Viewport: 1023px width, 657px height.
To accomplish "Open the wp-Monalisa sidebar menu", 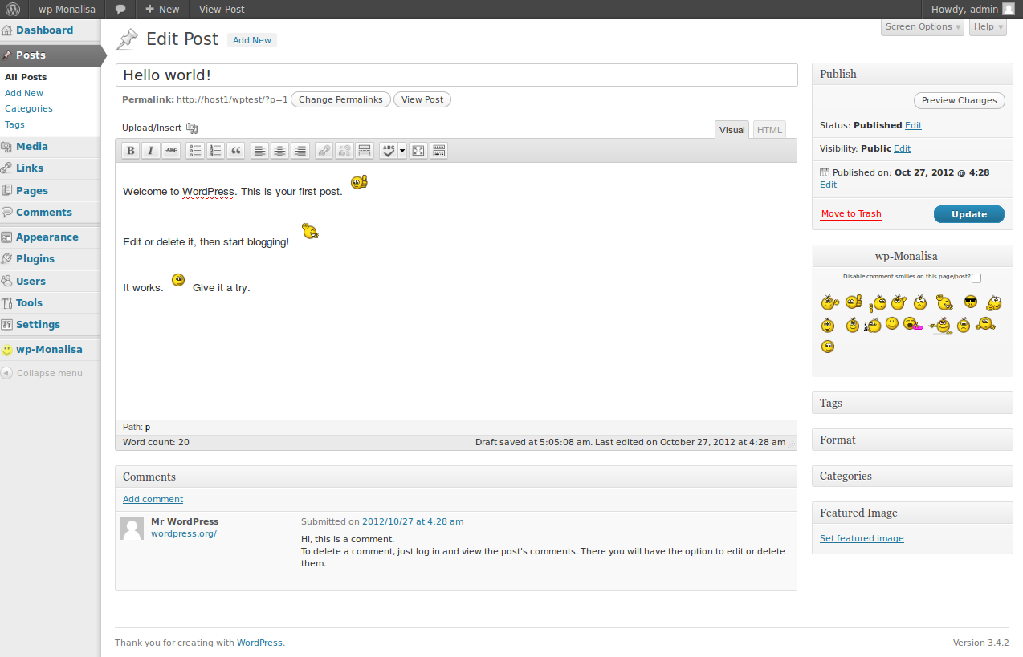I will click(50, 350).
